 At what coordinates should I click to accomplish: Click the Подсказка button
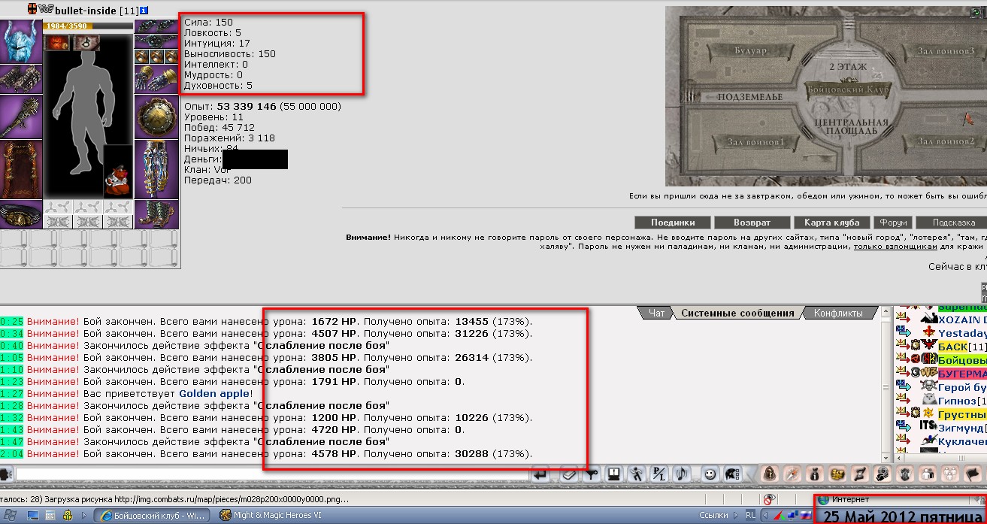pyautogui.click(x=953, y=223)
